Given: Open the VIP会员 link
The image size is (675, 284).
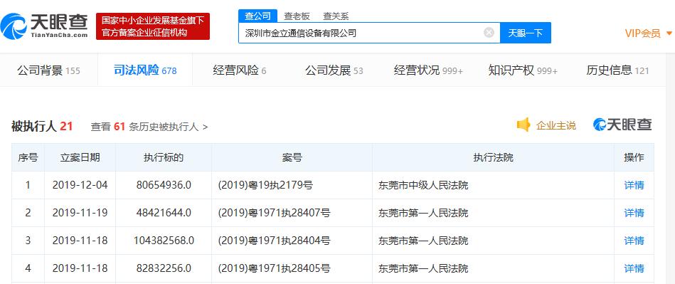Looking at the screenshot, I should click(643, 33).
